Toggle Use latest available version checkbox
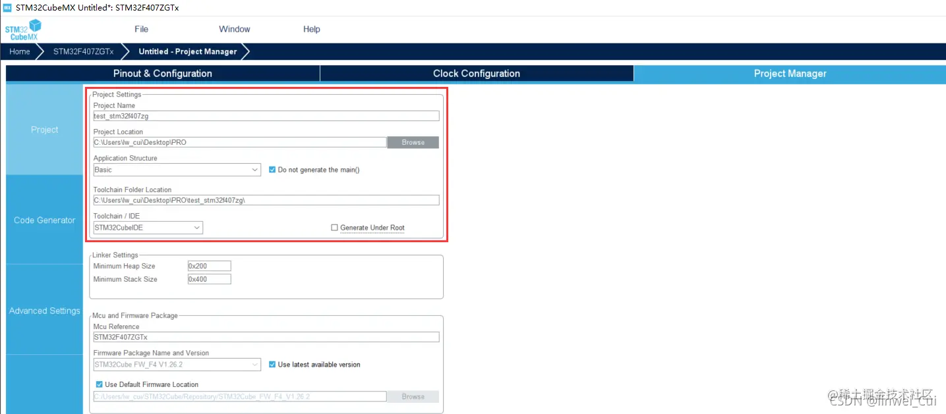This screenshot has width=946, height=414. pyautogui.click(x=272, y=365)
